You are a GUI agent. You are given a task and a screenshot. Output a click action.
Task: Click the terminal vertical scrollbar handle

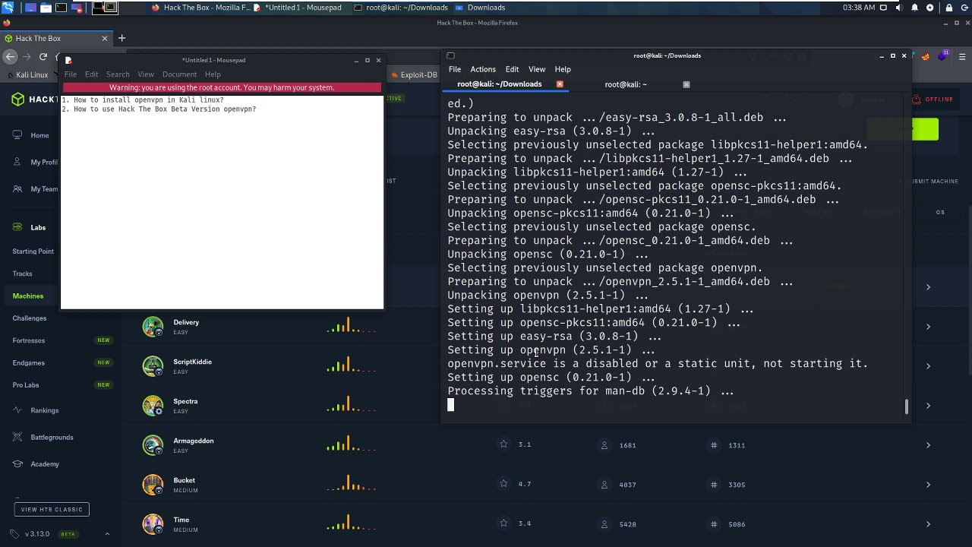(906, 406)
